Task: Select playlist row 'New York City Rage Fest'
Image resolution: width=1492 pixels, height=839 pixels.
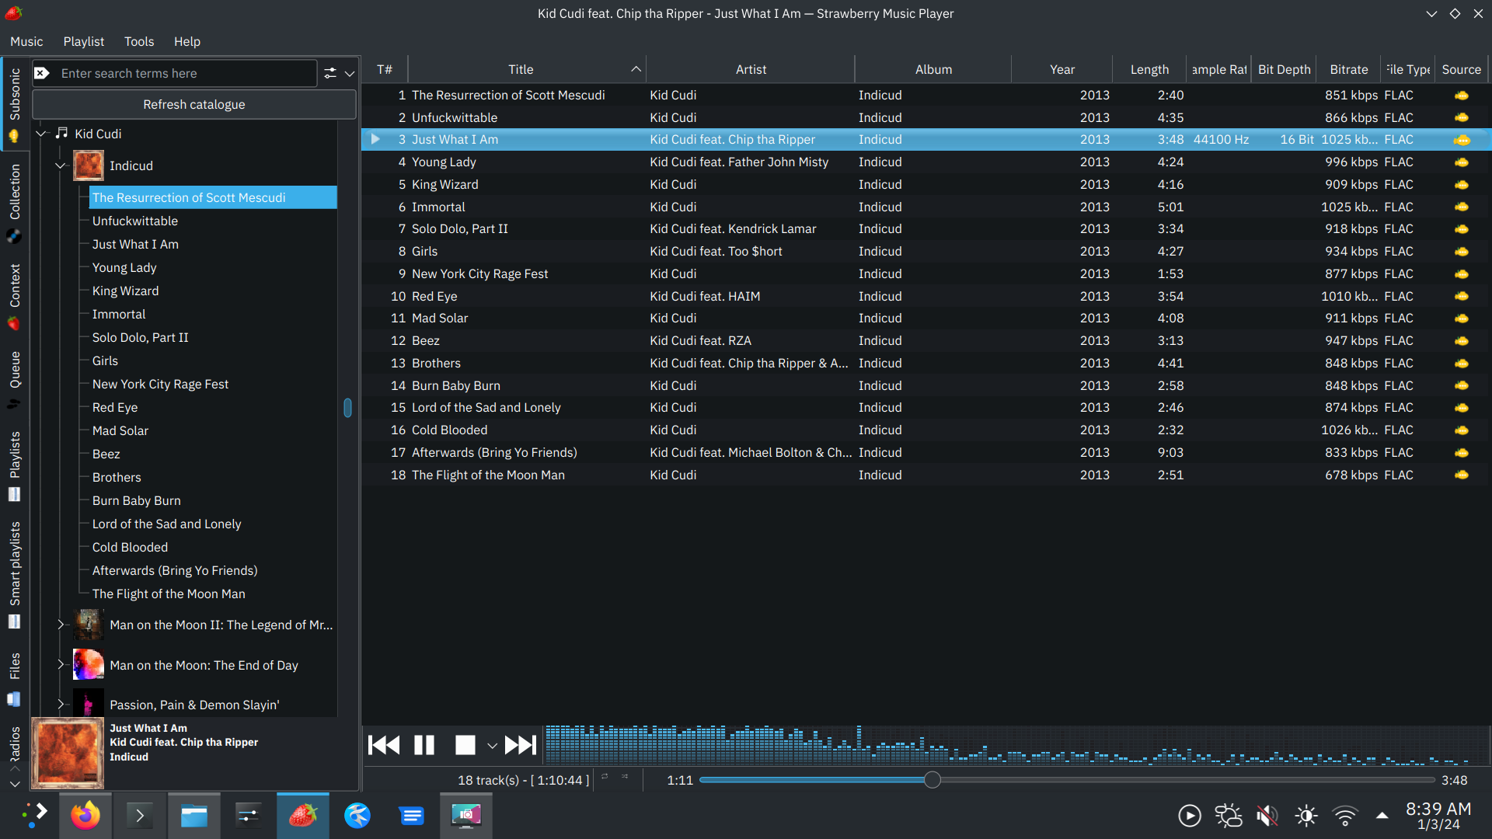Action: tap(925, 273)
